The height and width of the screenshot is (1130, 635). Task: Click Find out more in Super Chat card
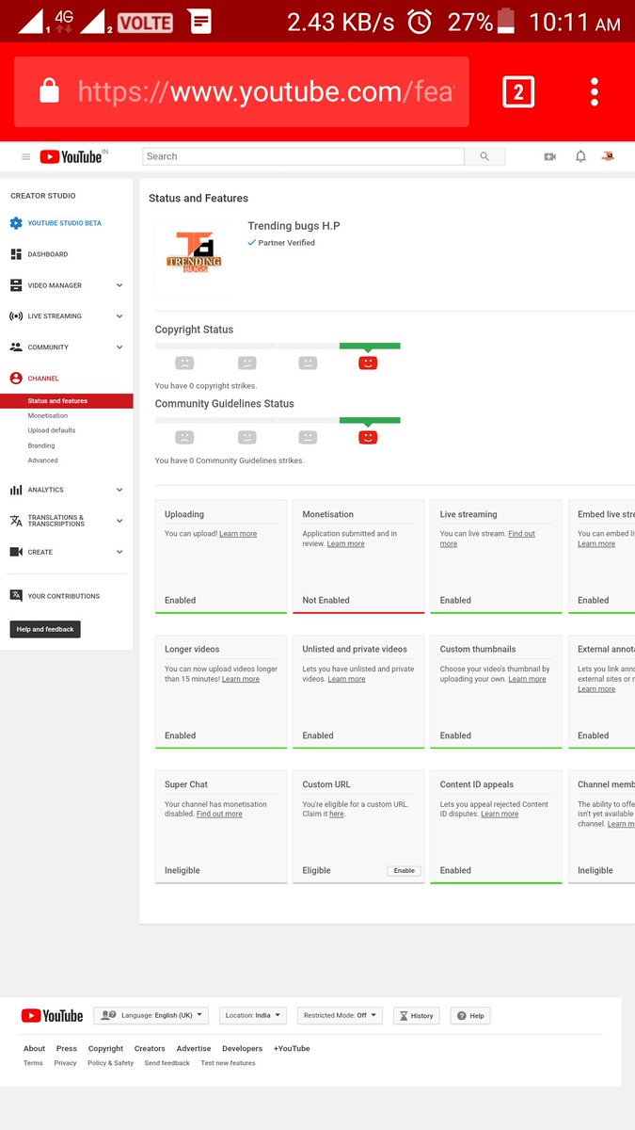click(219, 815)
